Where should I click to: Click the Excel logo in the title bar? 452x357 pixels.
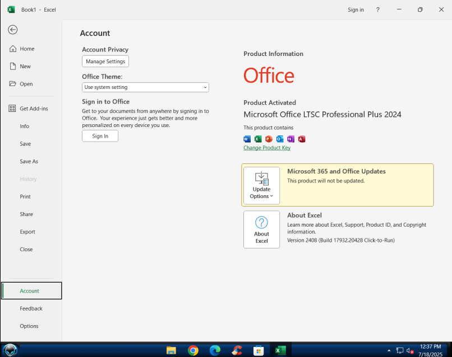11,10
